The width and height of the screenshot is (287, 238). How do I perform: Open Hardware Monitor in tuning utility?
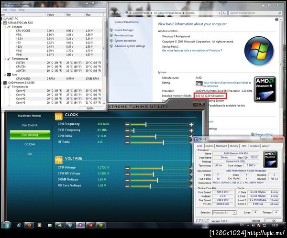pyautogui.click(x=30, y=116)
